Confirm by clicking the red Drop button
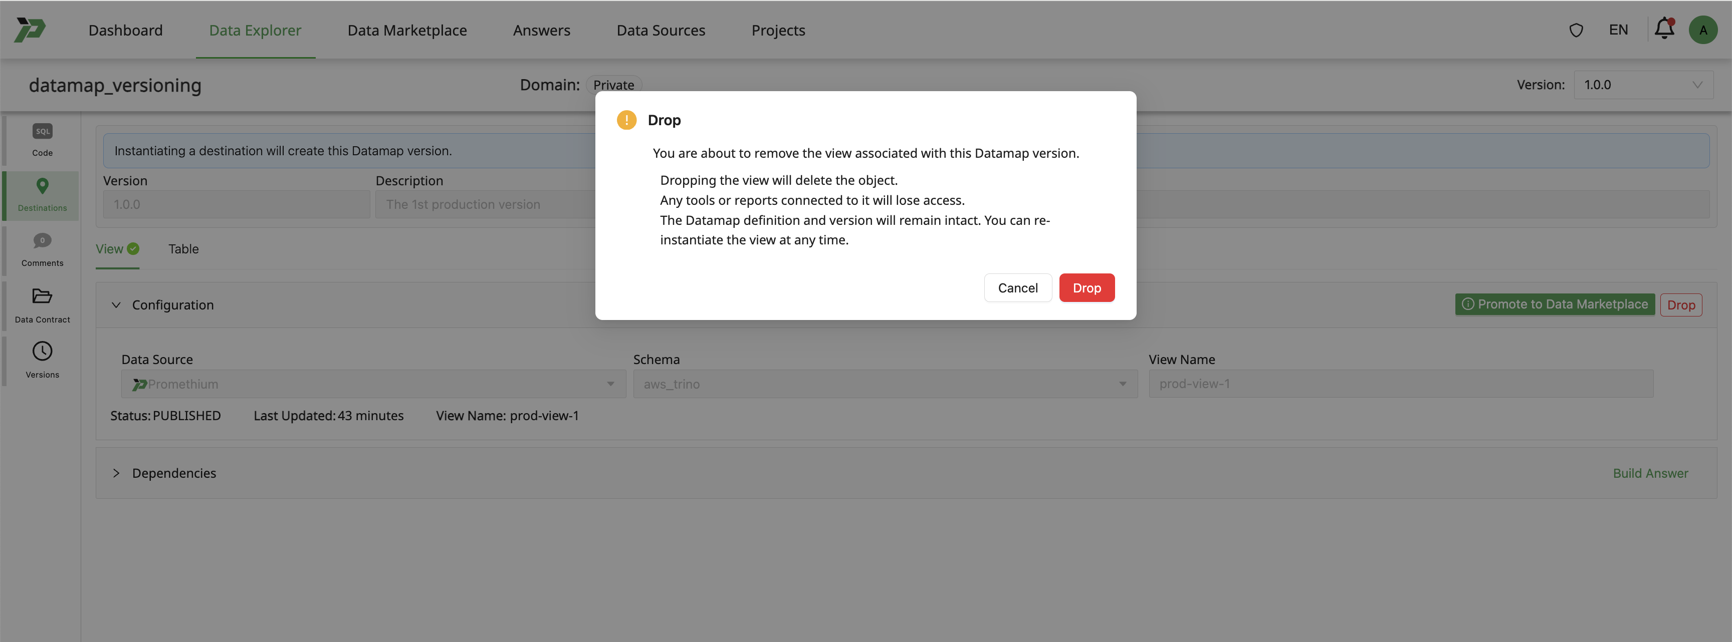 (1087, 287)
